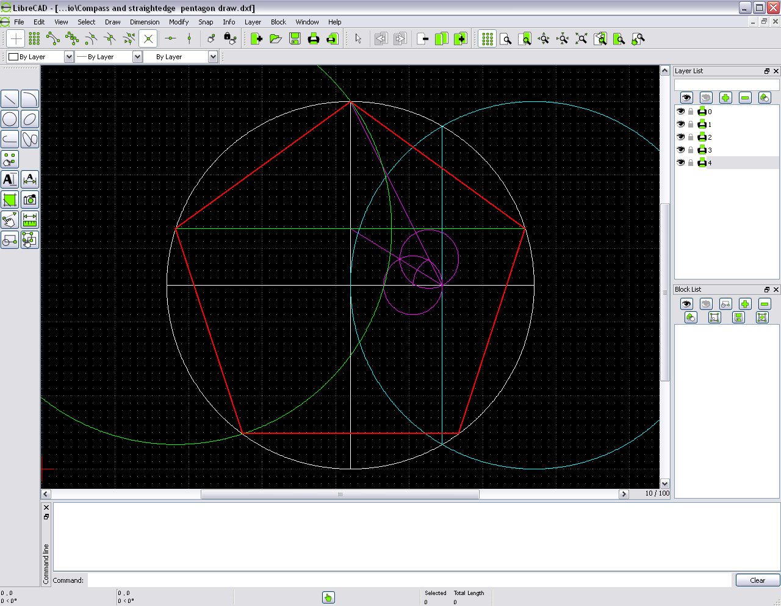Open the Snap menu
This screenshot has height=606, width=781.
click(x=206, y=21)
